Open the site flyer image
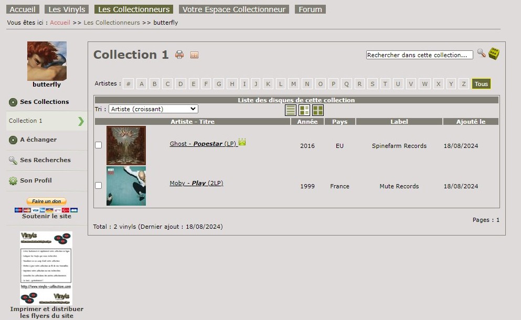The image size is (521, 320). point(46,268)
